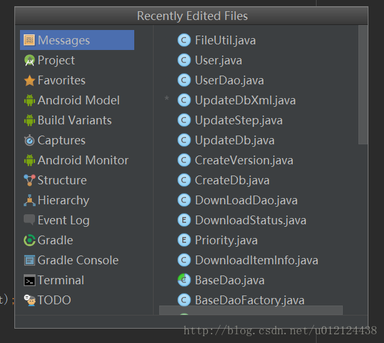Screen dimensions: 384x343
Task: Click the class icon beside FileUtil.java
Action: [184, 40]
